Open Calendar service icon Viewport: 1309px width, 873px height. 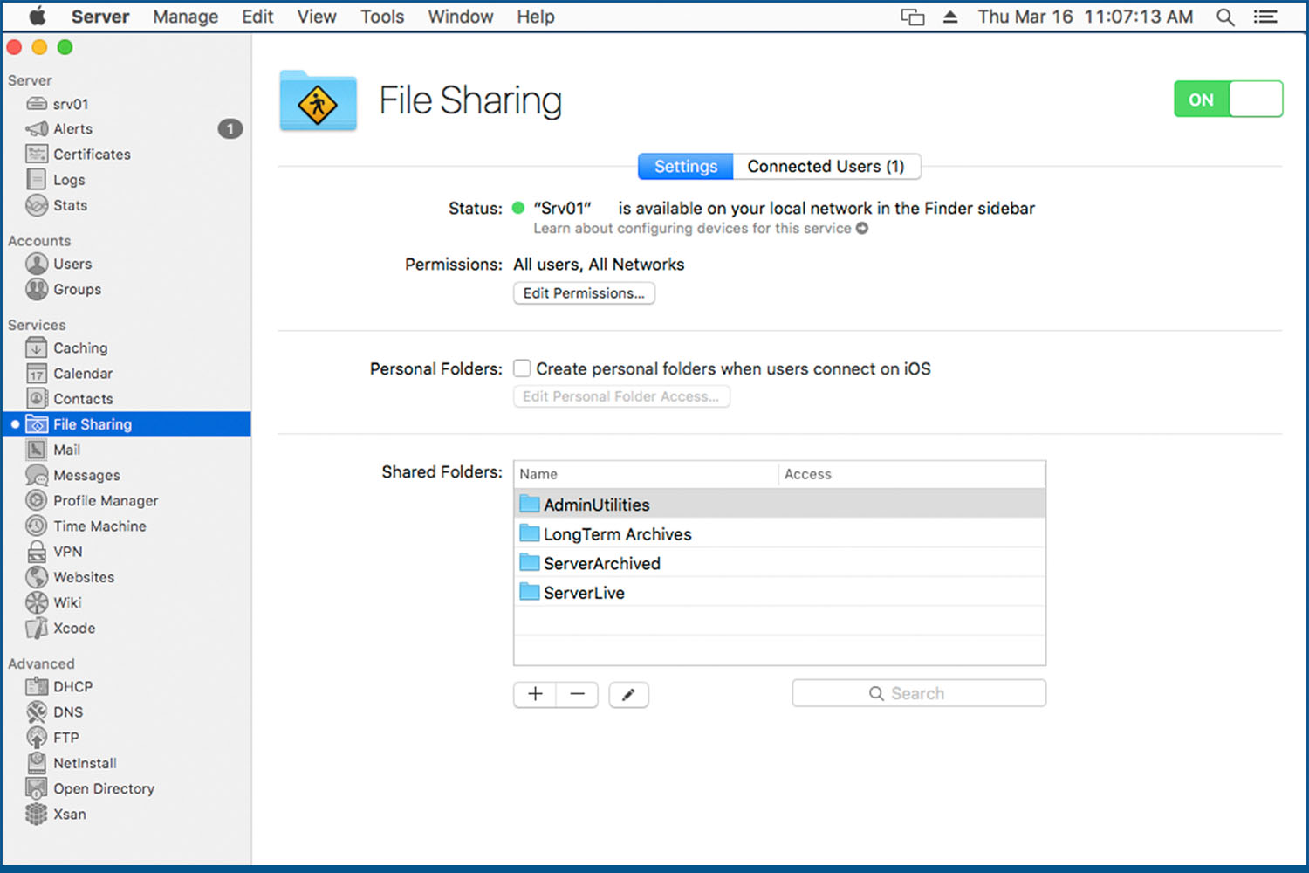37,374
